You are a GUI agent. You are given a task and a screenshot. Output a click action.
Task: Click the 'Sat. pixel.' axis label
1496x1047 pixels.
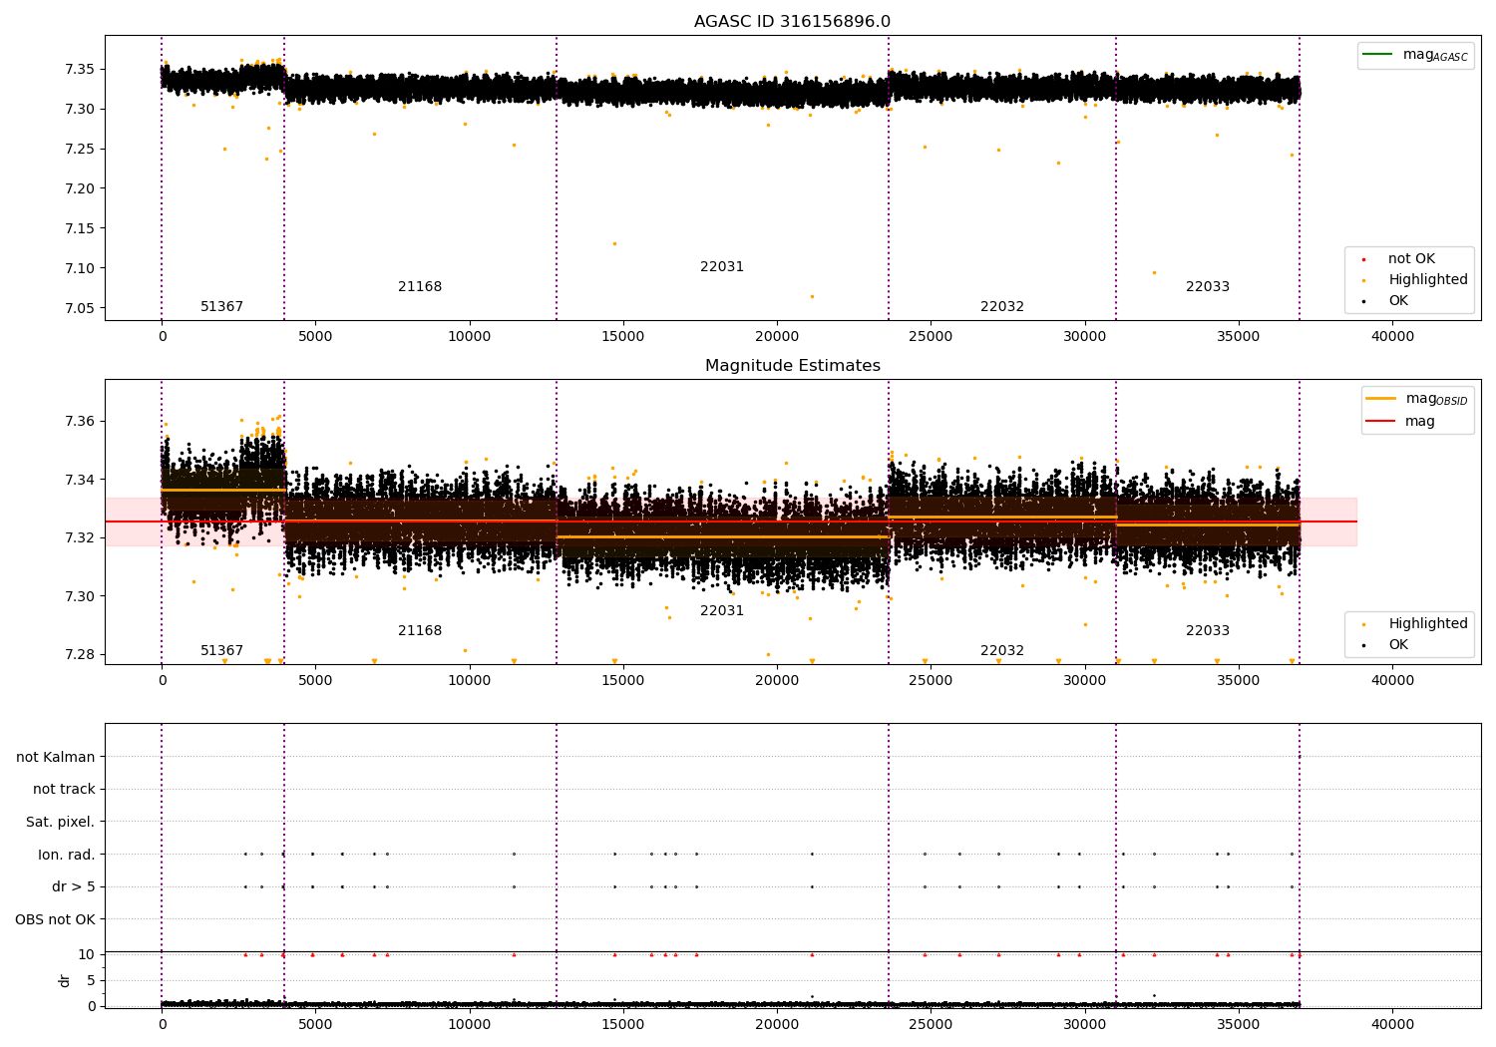tap(61, 823)
